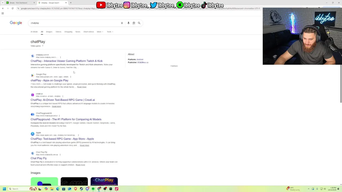Open the weather widget showing 34°C
342x192 pixels.
(293, 189)
